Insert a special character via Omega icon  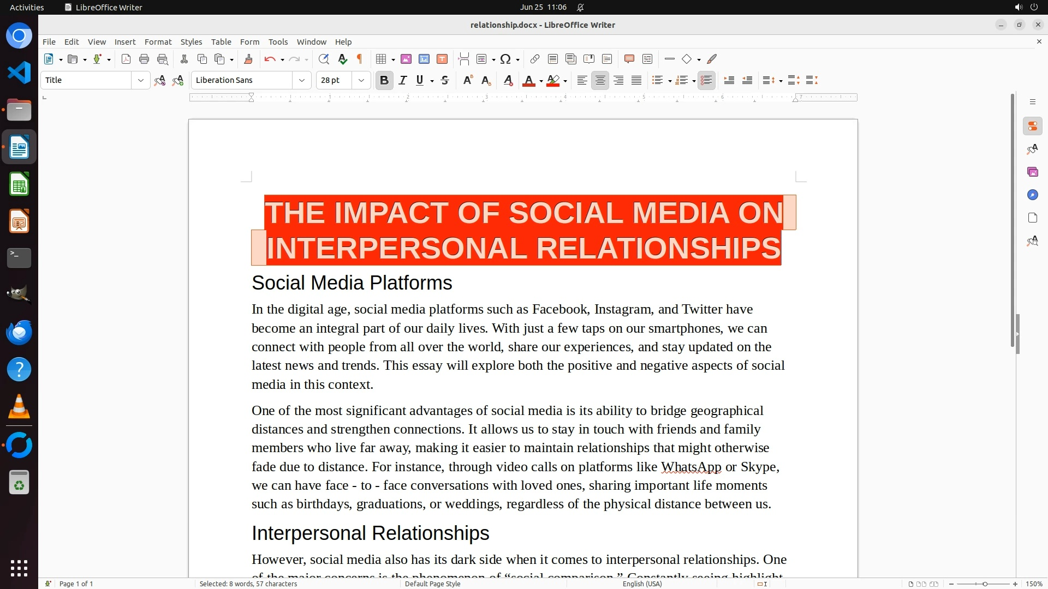505,59
